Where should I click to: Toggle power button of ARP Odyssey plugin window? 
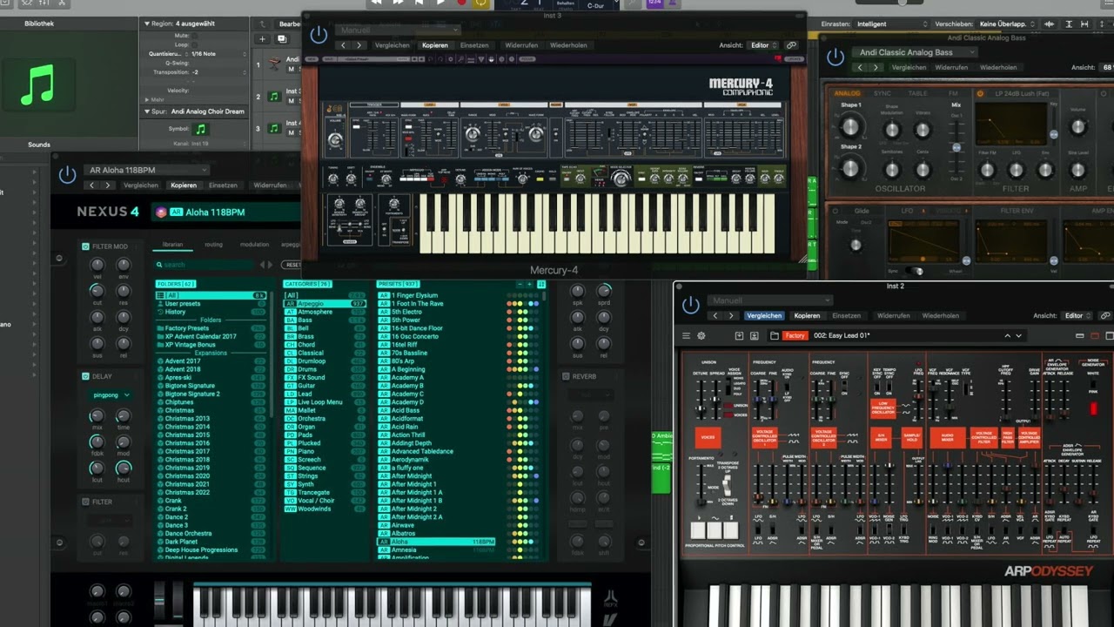click(x=691, y=305)
